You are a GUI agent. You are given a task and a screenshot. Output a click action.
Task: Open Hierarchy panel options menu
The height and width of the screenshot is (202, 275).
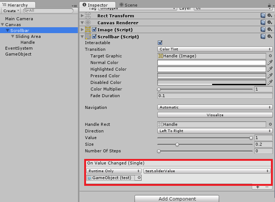pos(74,6)
